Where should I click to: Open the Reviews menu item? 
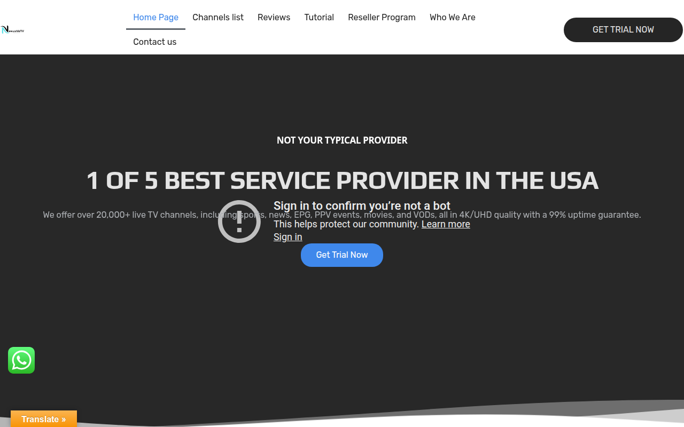[274, 17]
